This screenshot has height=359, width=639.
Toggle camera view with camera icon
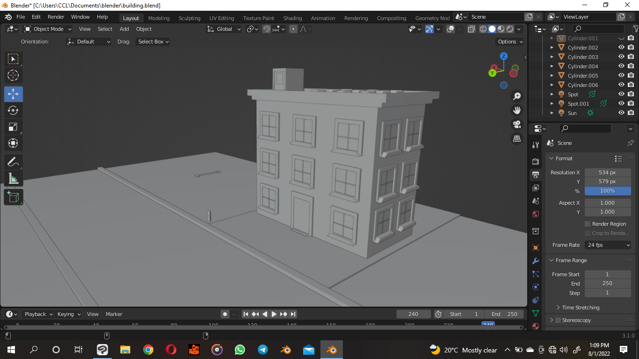(x=517, y=124)
